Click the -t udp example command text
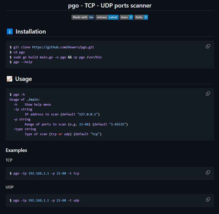 coord(44,200)
